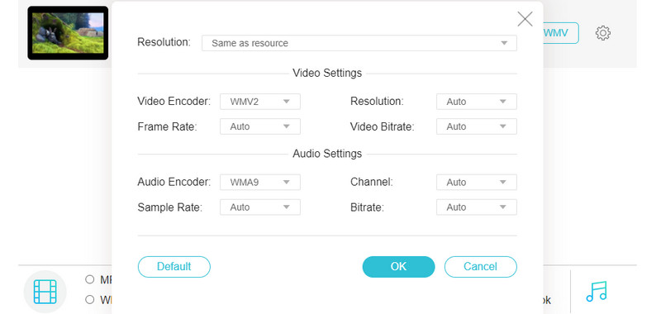Click the Audio Encoder label

point(174,182)
